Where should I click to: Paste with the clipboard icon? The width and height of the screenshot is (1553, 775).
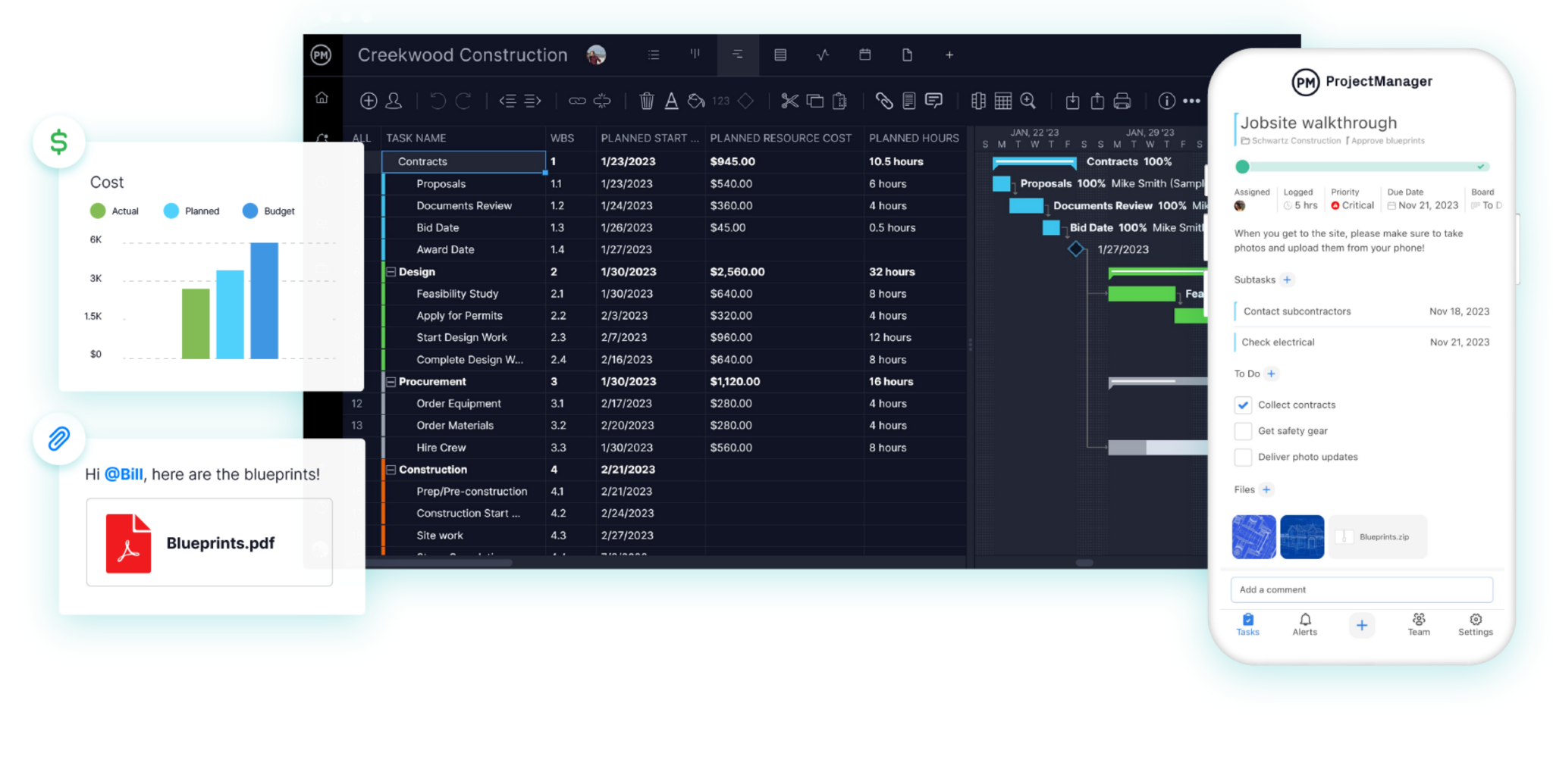840,101
